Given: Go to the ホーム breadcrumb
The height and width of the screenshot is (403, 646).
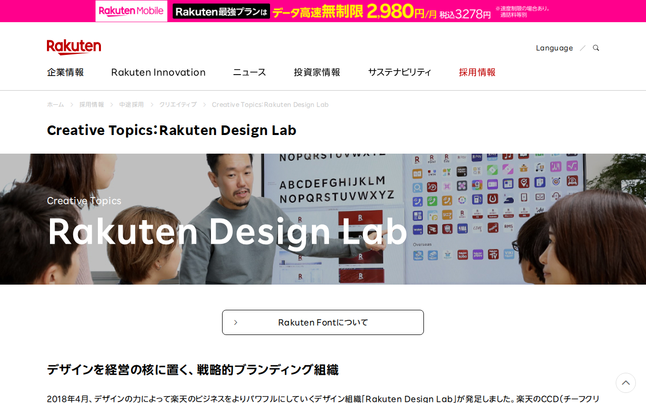Looking at the screenshot, I should pyautogui.click(x=56, y=105).
